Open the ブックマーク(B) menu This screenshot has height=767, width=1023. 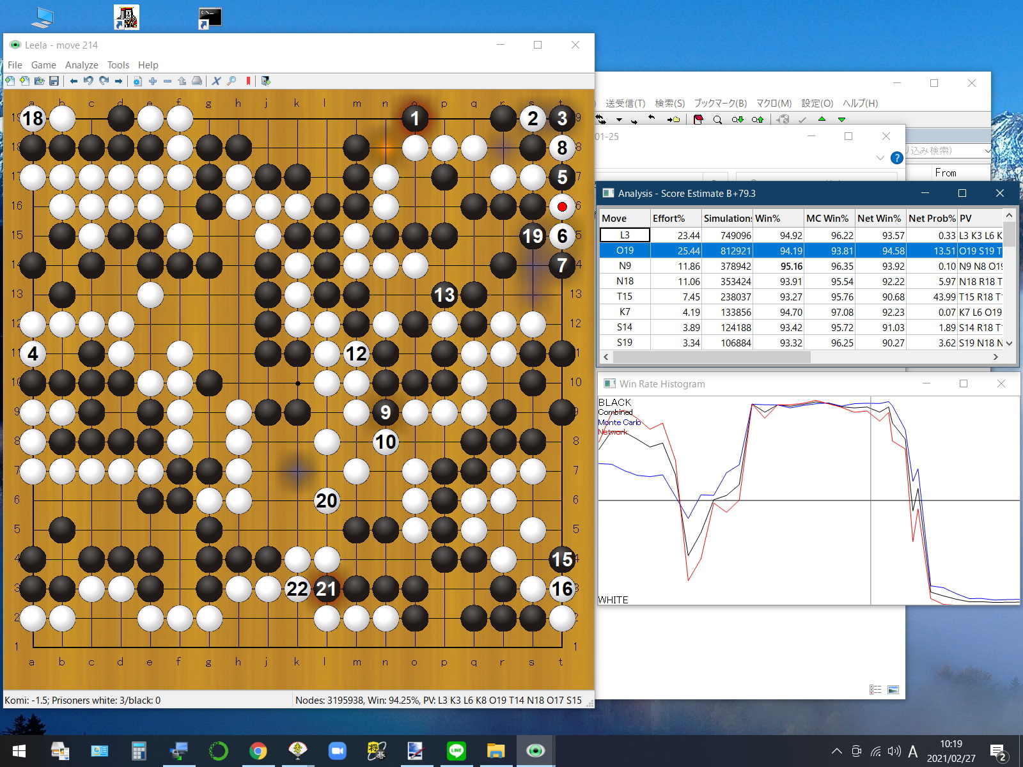[x=720, y=104]
